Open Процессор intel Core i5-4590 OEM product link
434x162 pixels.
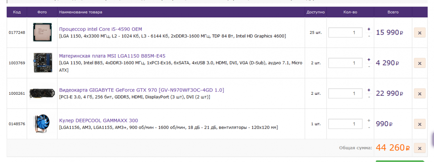101,29
